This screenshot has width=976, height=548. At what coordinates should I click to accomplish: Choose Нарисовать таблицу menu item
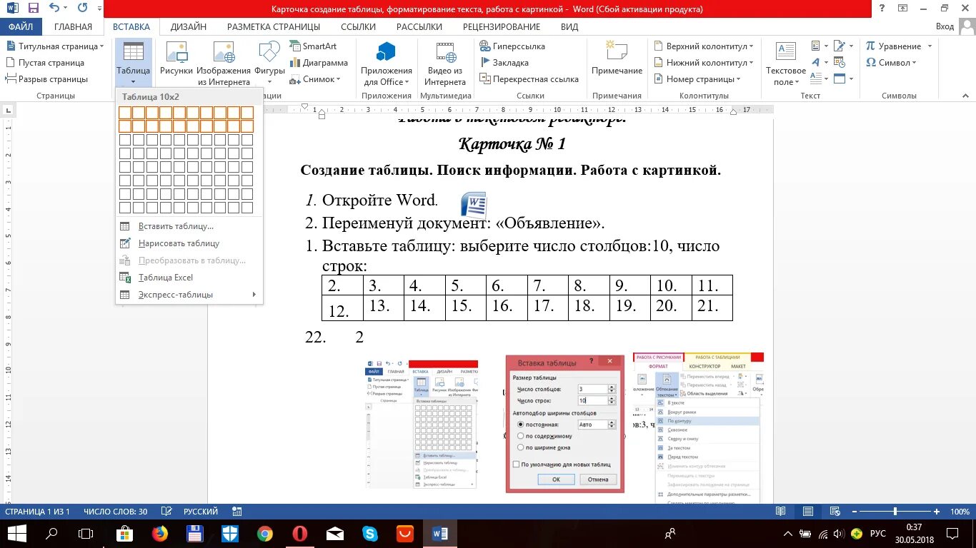coord(189,243)
